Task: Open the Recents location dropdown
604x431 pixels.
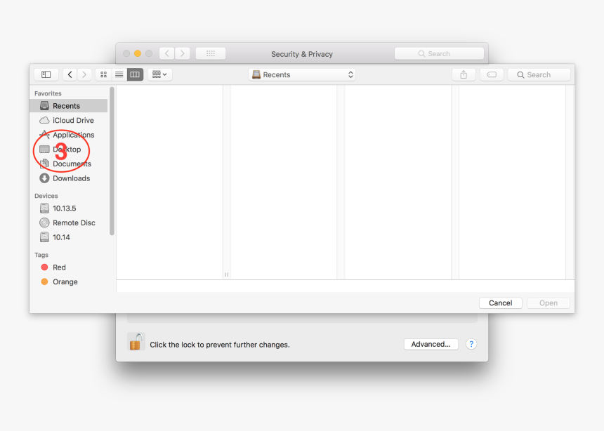Action: click(x=302, y=74)
